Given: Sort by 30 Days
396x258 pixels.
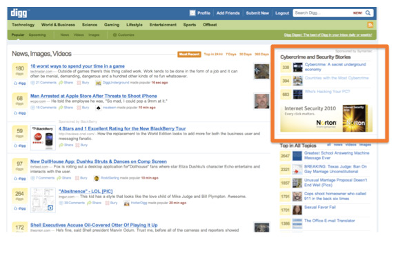Looking at the screenshot, I should (x=246, y=54).
